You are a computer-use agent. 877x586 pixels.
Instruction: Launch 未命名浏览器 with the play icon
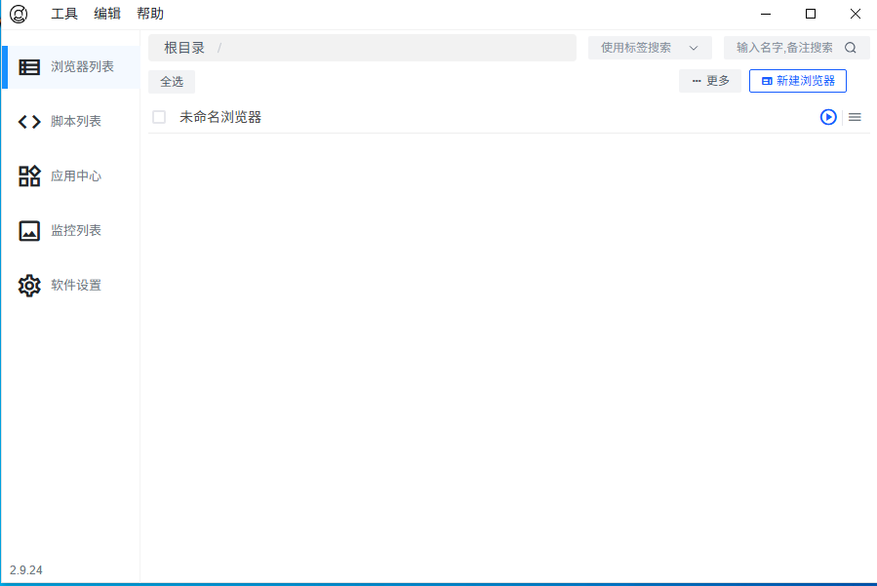pos(827,117)
